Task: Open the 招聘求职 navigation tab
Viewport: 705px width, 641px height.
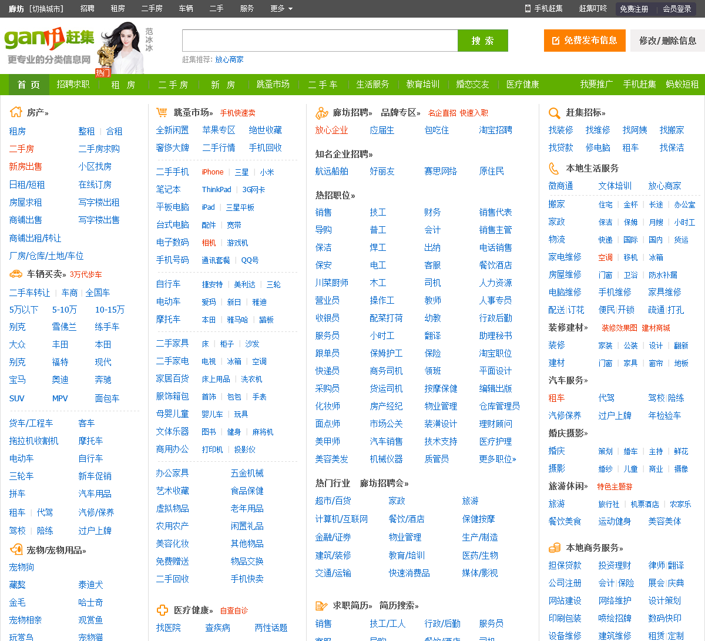Action: coord(73,85)
